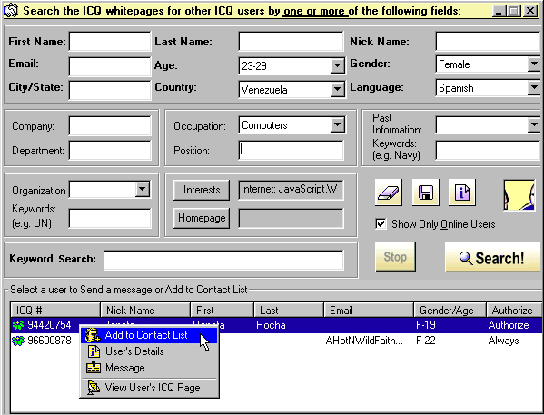The width and height of the screenshot is (544, 415).
Task: Click the flower status icon for 96600878
Action: pos(18,341)
